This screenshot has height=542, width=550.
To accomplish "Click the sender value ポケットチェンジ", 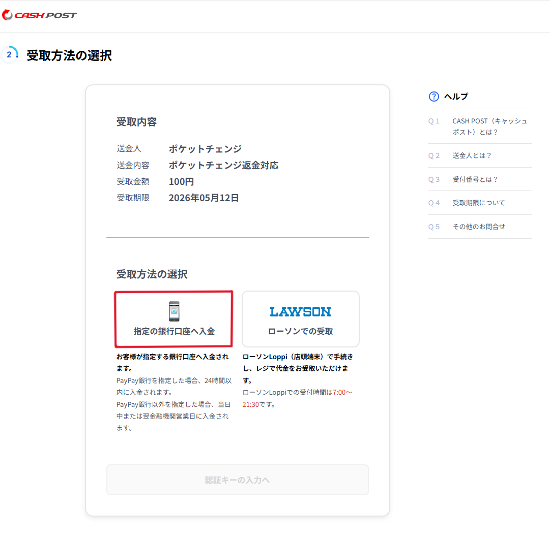I will coord(205,149).
